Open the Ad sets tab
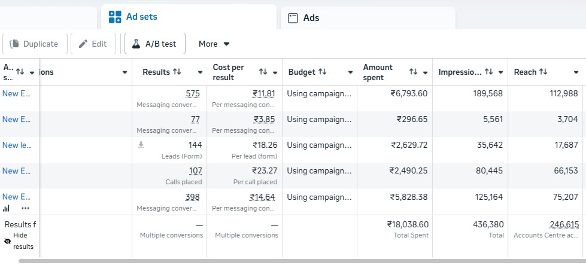The width and height of the screenshot is (586, 268). (x=133, y=17)
